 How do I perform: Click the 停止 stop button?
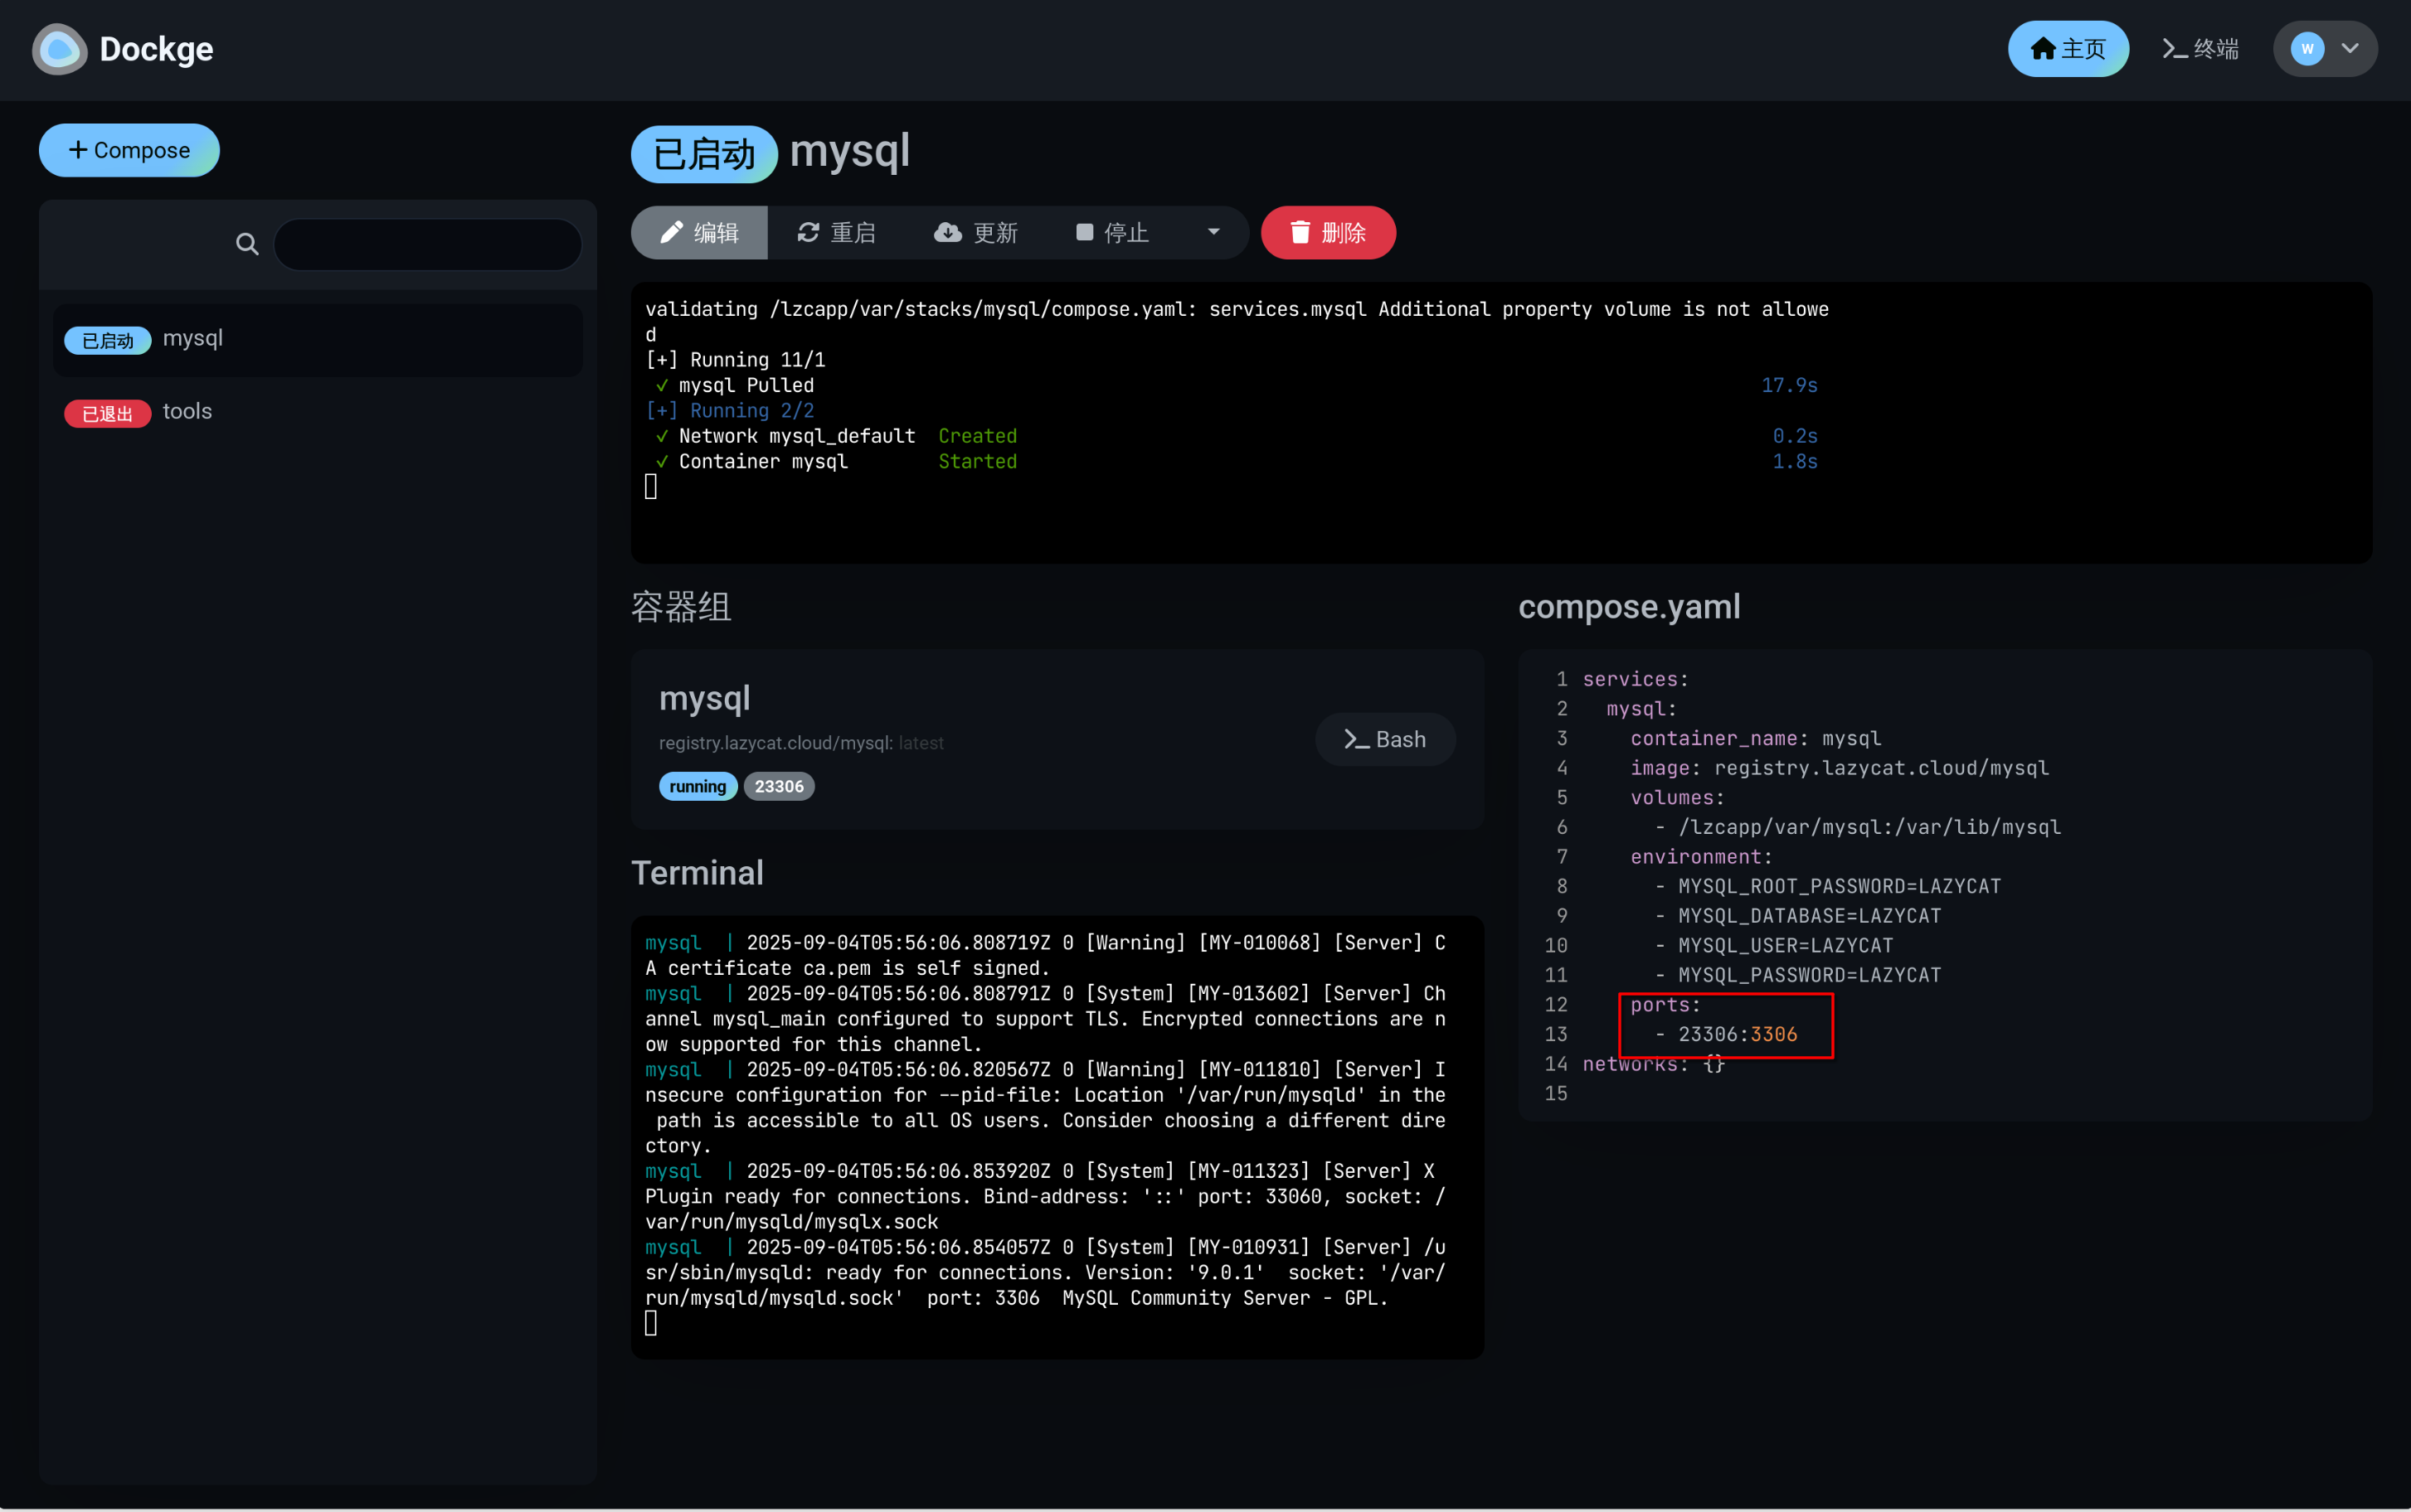click(1112, 233)
